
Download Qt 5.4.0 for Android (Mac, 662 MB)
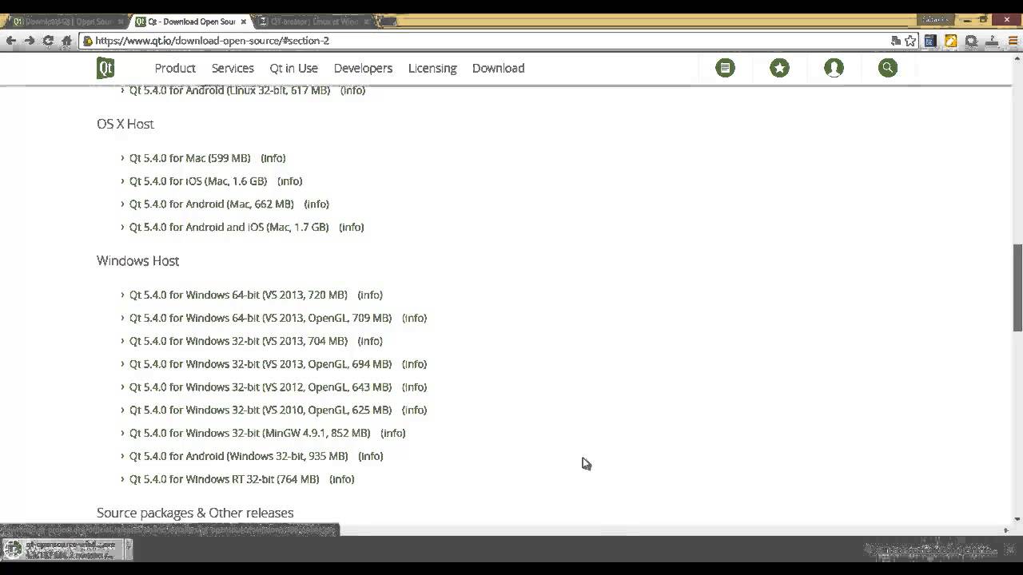(212, 204)
